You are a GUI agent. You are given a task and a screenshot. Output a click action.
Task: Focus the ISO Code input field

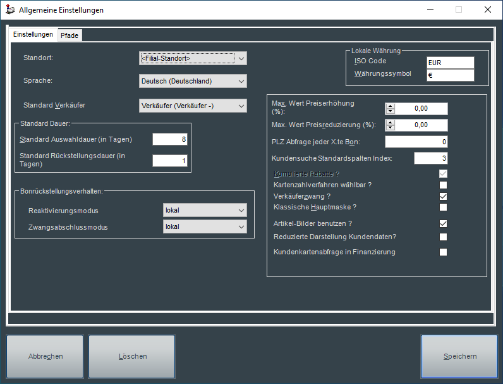449,63
